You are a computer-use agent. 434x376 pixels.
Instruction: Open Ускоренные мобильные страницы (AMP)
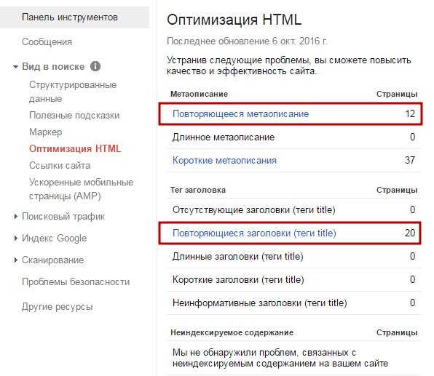pyautogui.click(x=81, y=189)
